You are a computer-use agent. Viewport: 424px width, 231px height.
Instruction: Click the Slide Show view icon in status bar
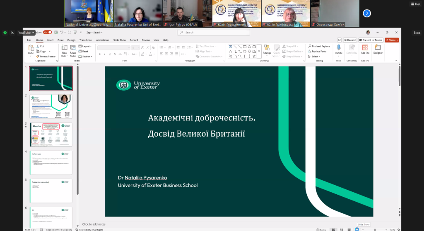357,229
